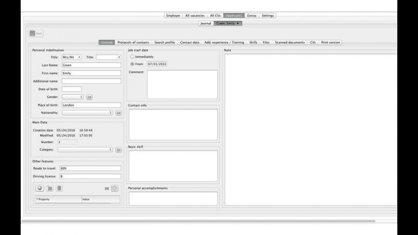Click the Contact info text area
Viewport: 418px width, 235px height.
173,125
